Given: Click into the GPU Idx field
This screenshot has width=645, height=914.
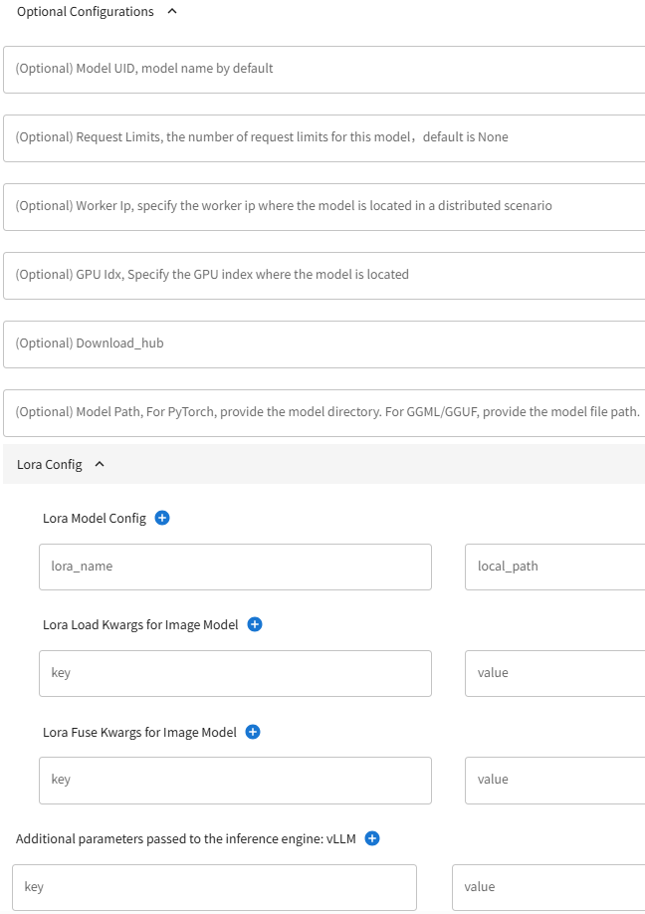Looking at the screenshot, I should point(323,276).
